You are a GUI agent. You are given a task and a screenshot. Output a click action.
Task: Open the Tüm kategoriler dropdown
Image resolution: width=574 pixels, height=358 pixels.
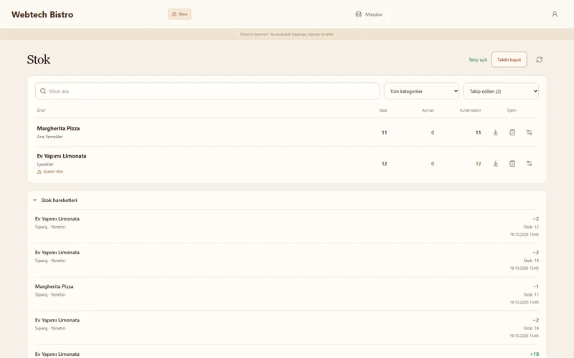click(421, 92)
